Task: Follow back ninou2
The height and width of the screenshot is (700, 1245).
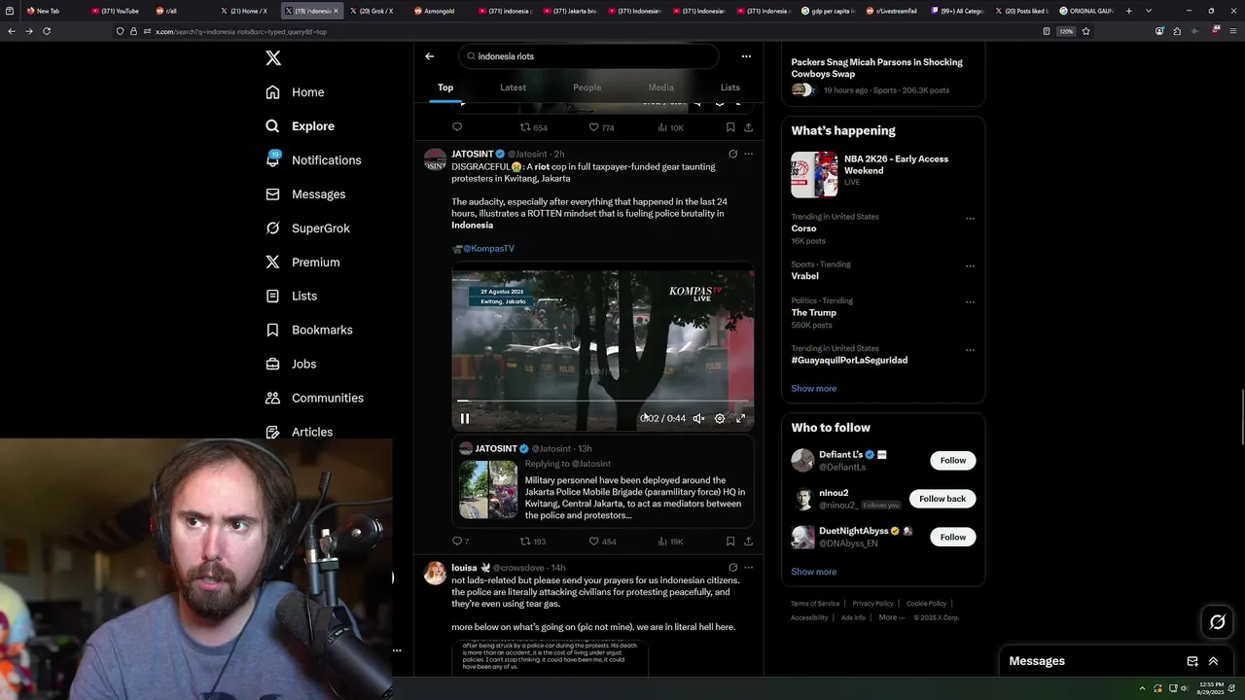Action: (x=943, y=499)
